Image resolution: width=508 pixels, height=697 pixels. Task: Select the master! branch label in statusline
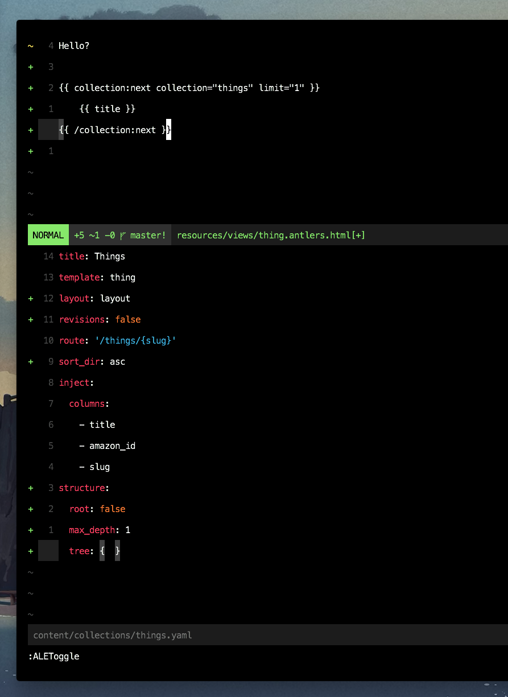point(147,234)
